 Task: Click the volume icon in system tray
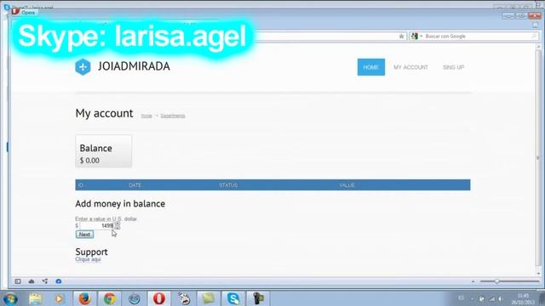[501, 298]
